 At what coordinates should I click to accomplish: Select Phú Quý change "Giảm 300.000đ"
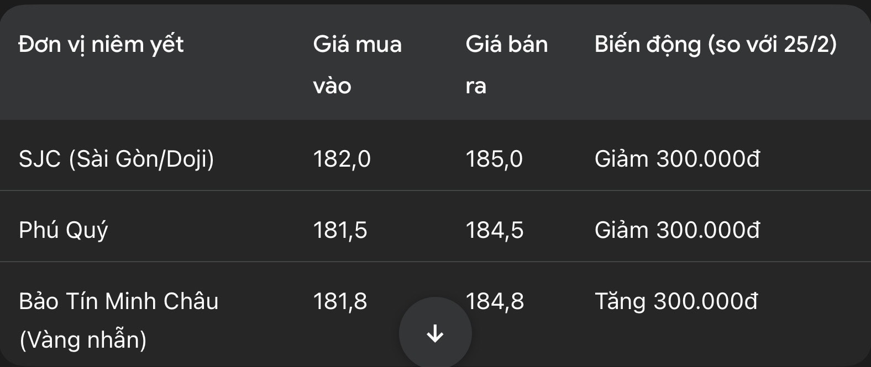(677, 230)
